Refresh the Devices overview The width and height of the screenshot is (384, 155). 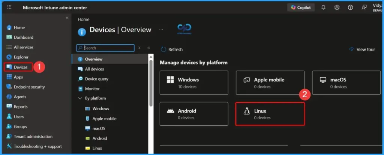(172, 50)
